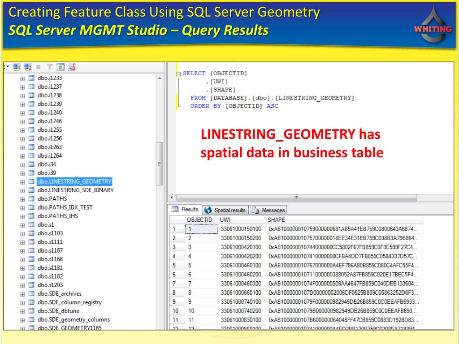Click [LINESTRING_GEOMETRY] in the query text
Screen dimensions: 459x344
coord(315,98)
